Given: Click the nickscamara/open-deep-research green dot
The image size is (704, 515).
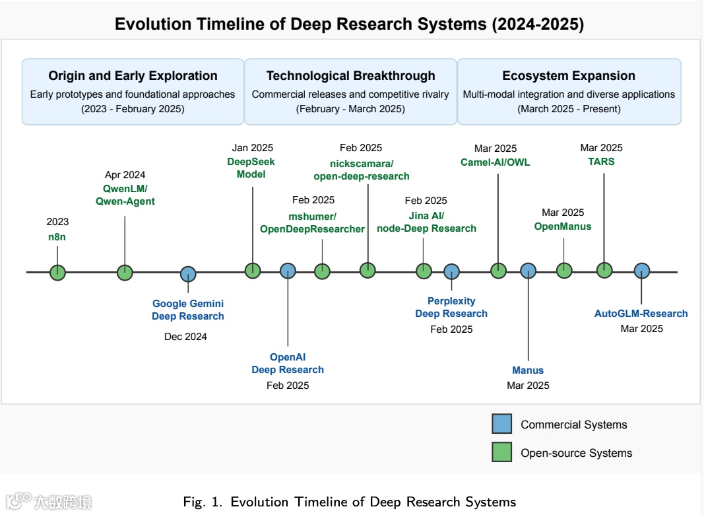Looking at the screenshot, I should pyautogui.click(x=368, y=270).
